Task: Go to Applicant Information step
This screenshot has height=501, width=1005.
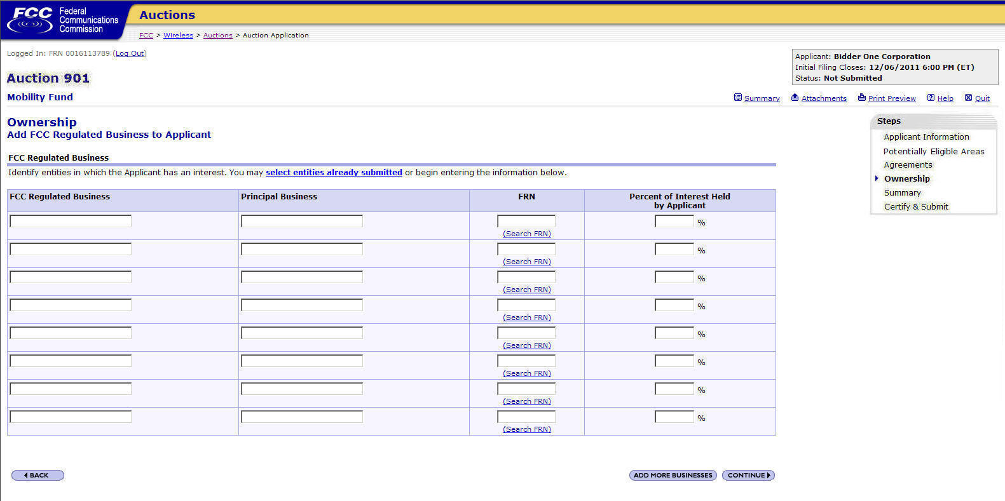Action: pyautogui.click(x=926, y=137)
